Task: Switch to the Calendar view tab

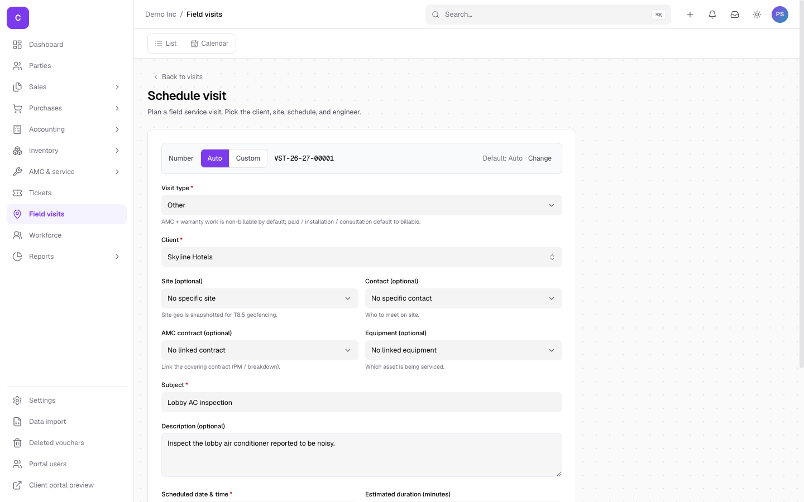Action: pos(210,44)
